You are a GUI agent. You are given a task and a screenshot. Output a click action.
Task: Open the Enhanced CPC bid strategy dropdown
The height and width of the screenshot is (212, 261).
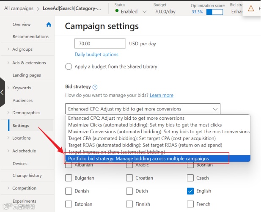143,109
